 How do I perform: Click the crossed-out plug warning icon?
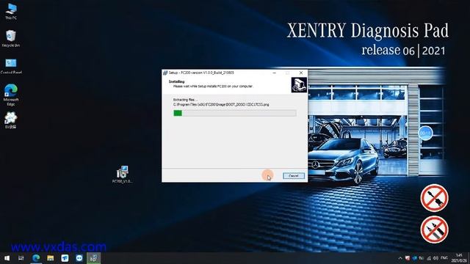click(x=434, y=198)
